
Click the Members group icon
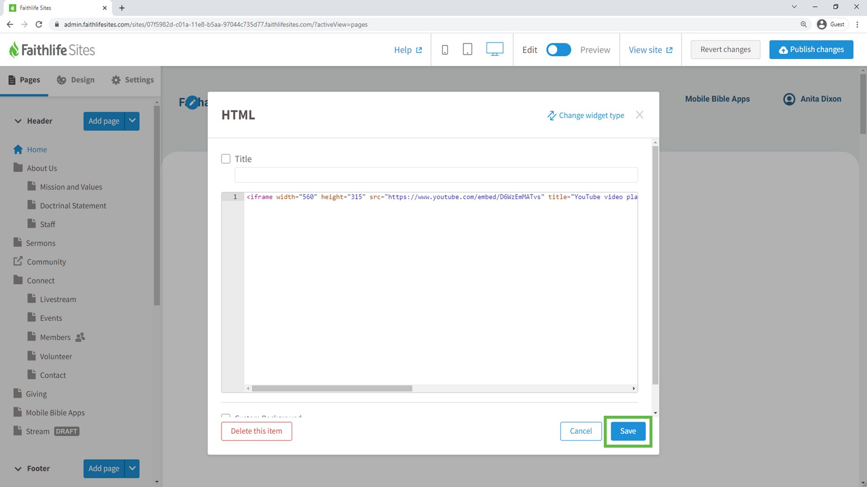[x=80, y=337]
